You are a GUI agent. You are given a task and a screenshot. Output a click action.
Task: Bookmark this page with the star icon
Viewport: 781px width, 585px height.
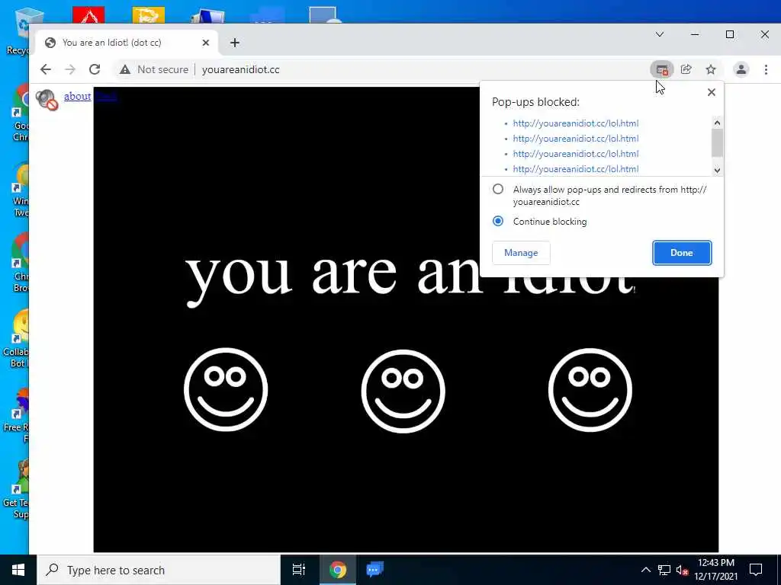pyautogui.click(x=711, y=69)
